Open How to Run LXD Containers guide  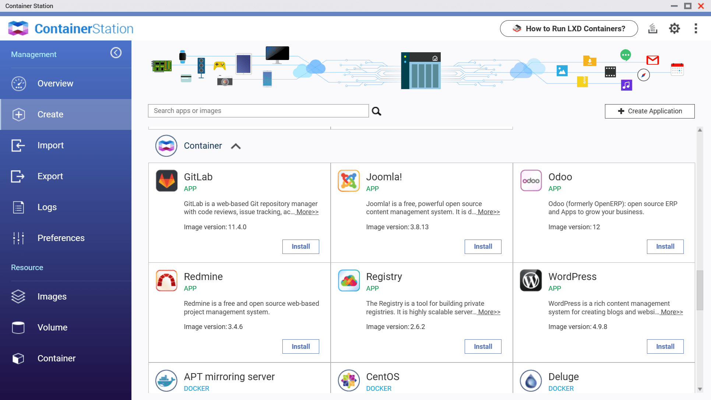[x=569, y=29]
